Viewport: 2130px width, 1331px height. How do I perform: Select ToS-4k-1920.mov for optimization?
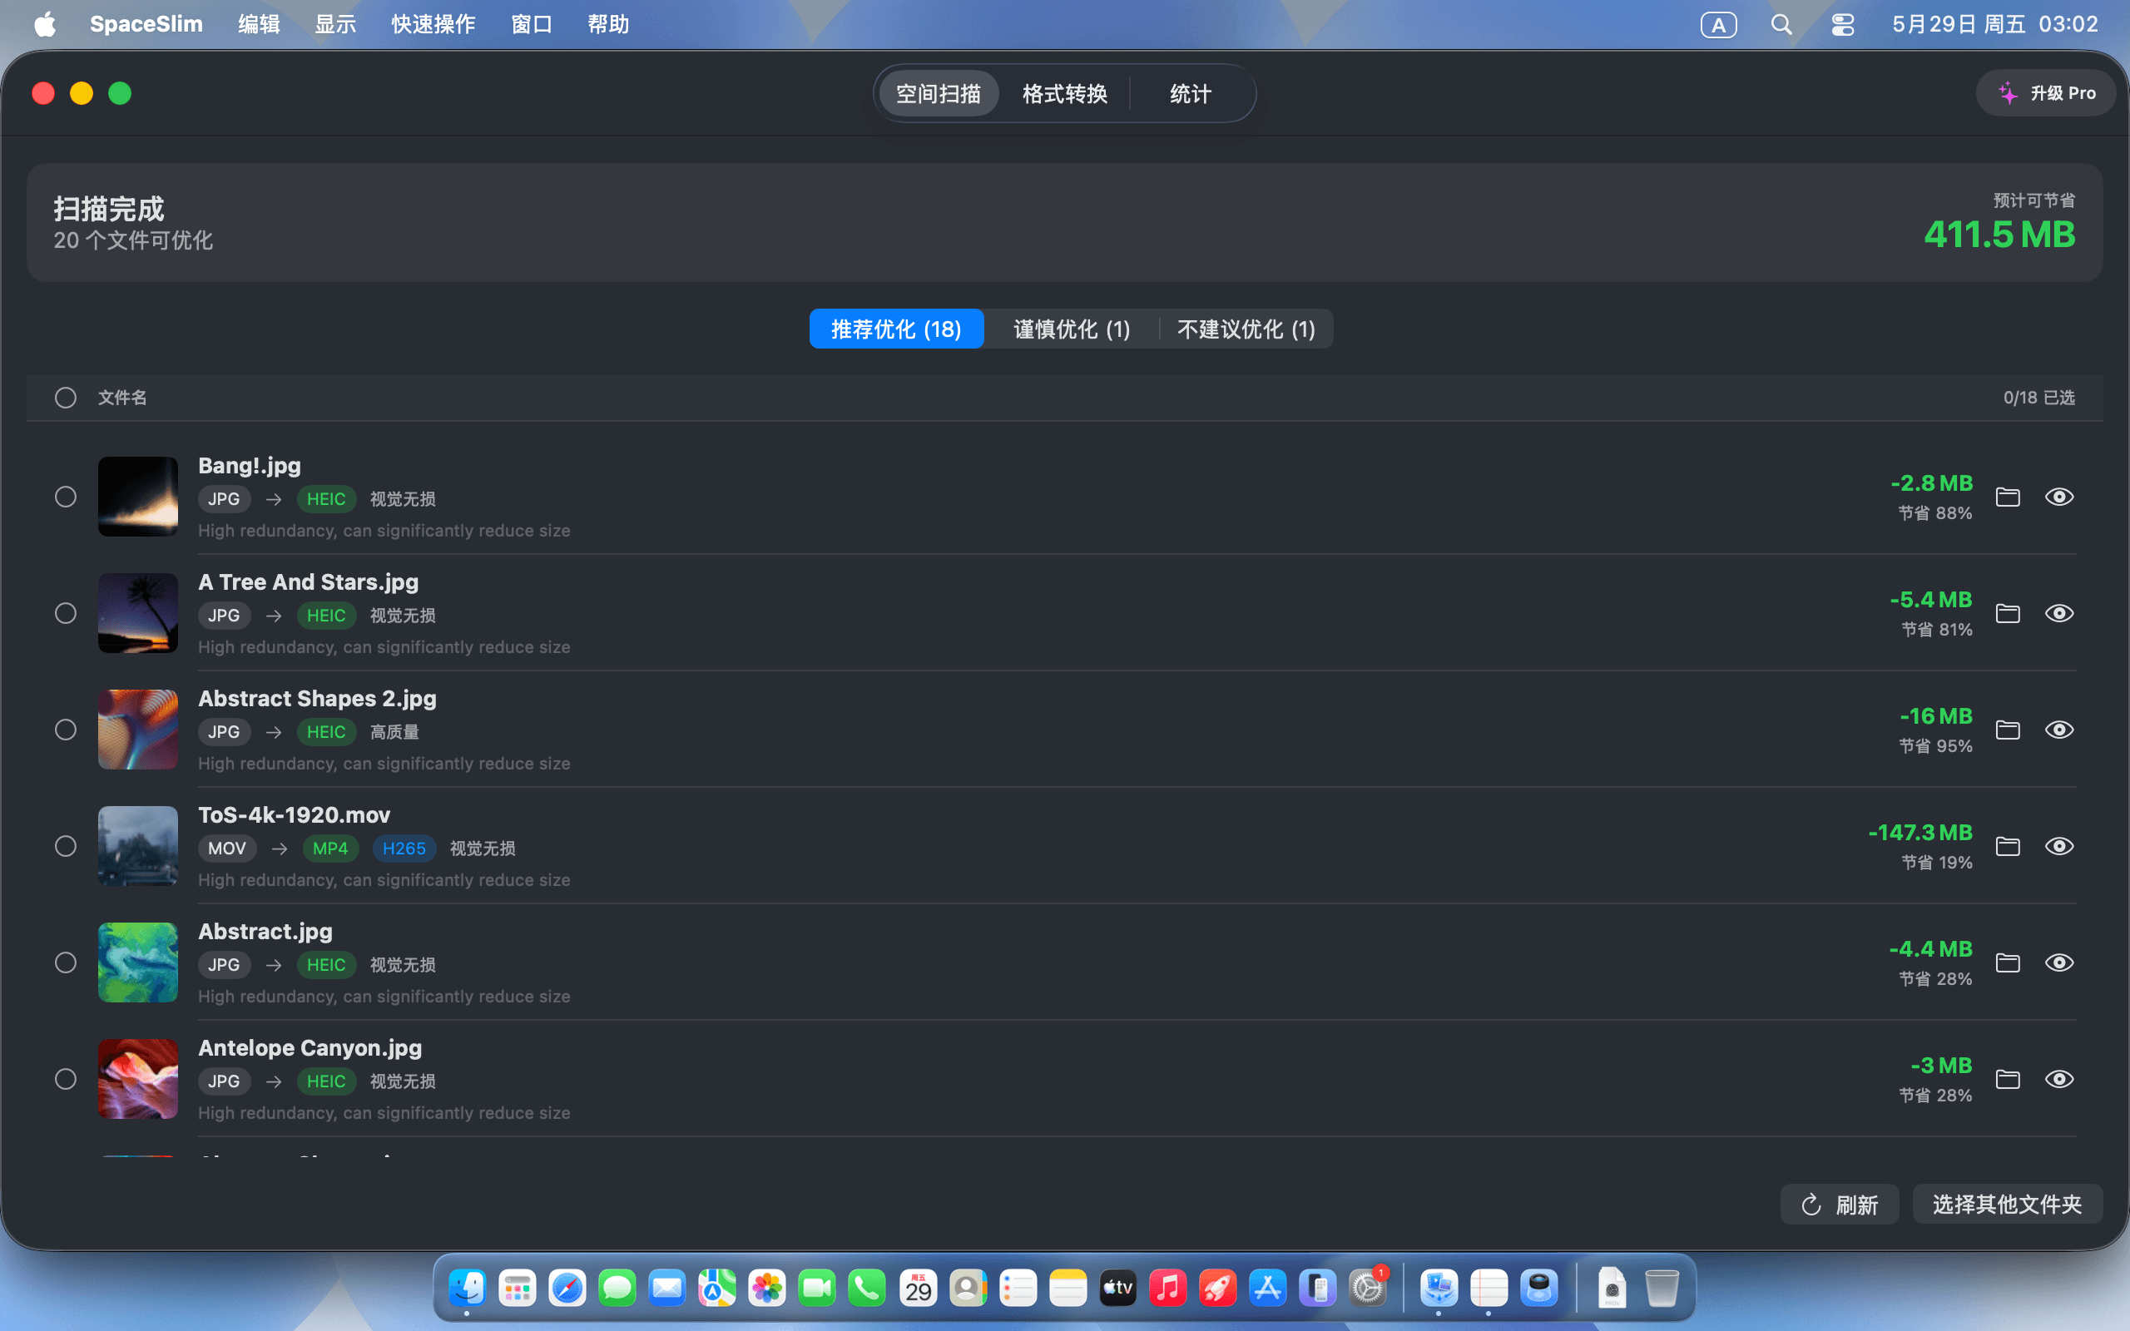click(66, 846)
